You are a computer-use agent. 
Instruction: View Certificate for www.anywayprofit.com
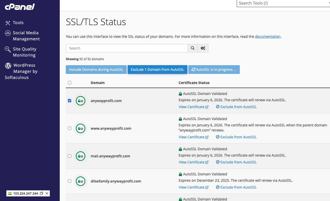point(193,137)
